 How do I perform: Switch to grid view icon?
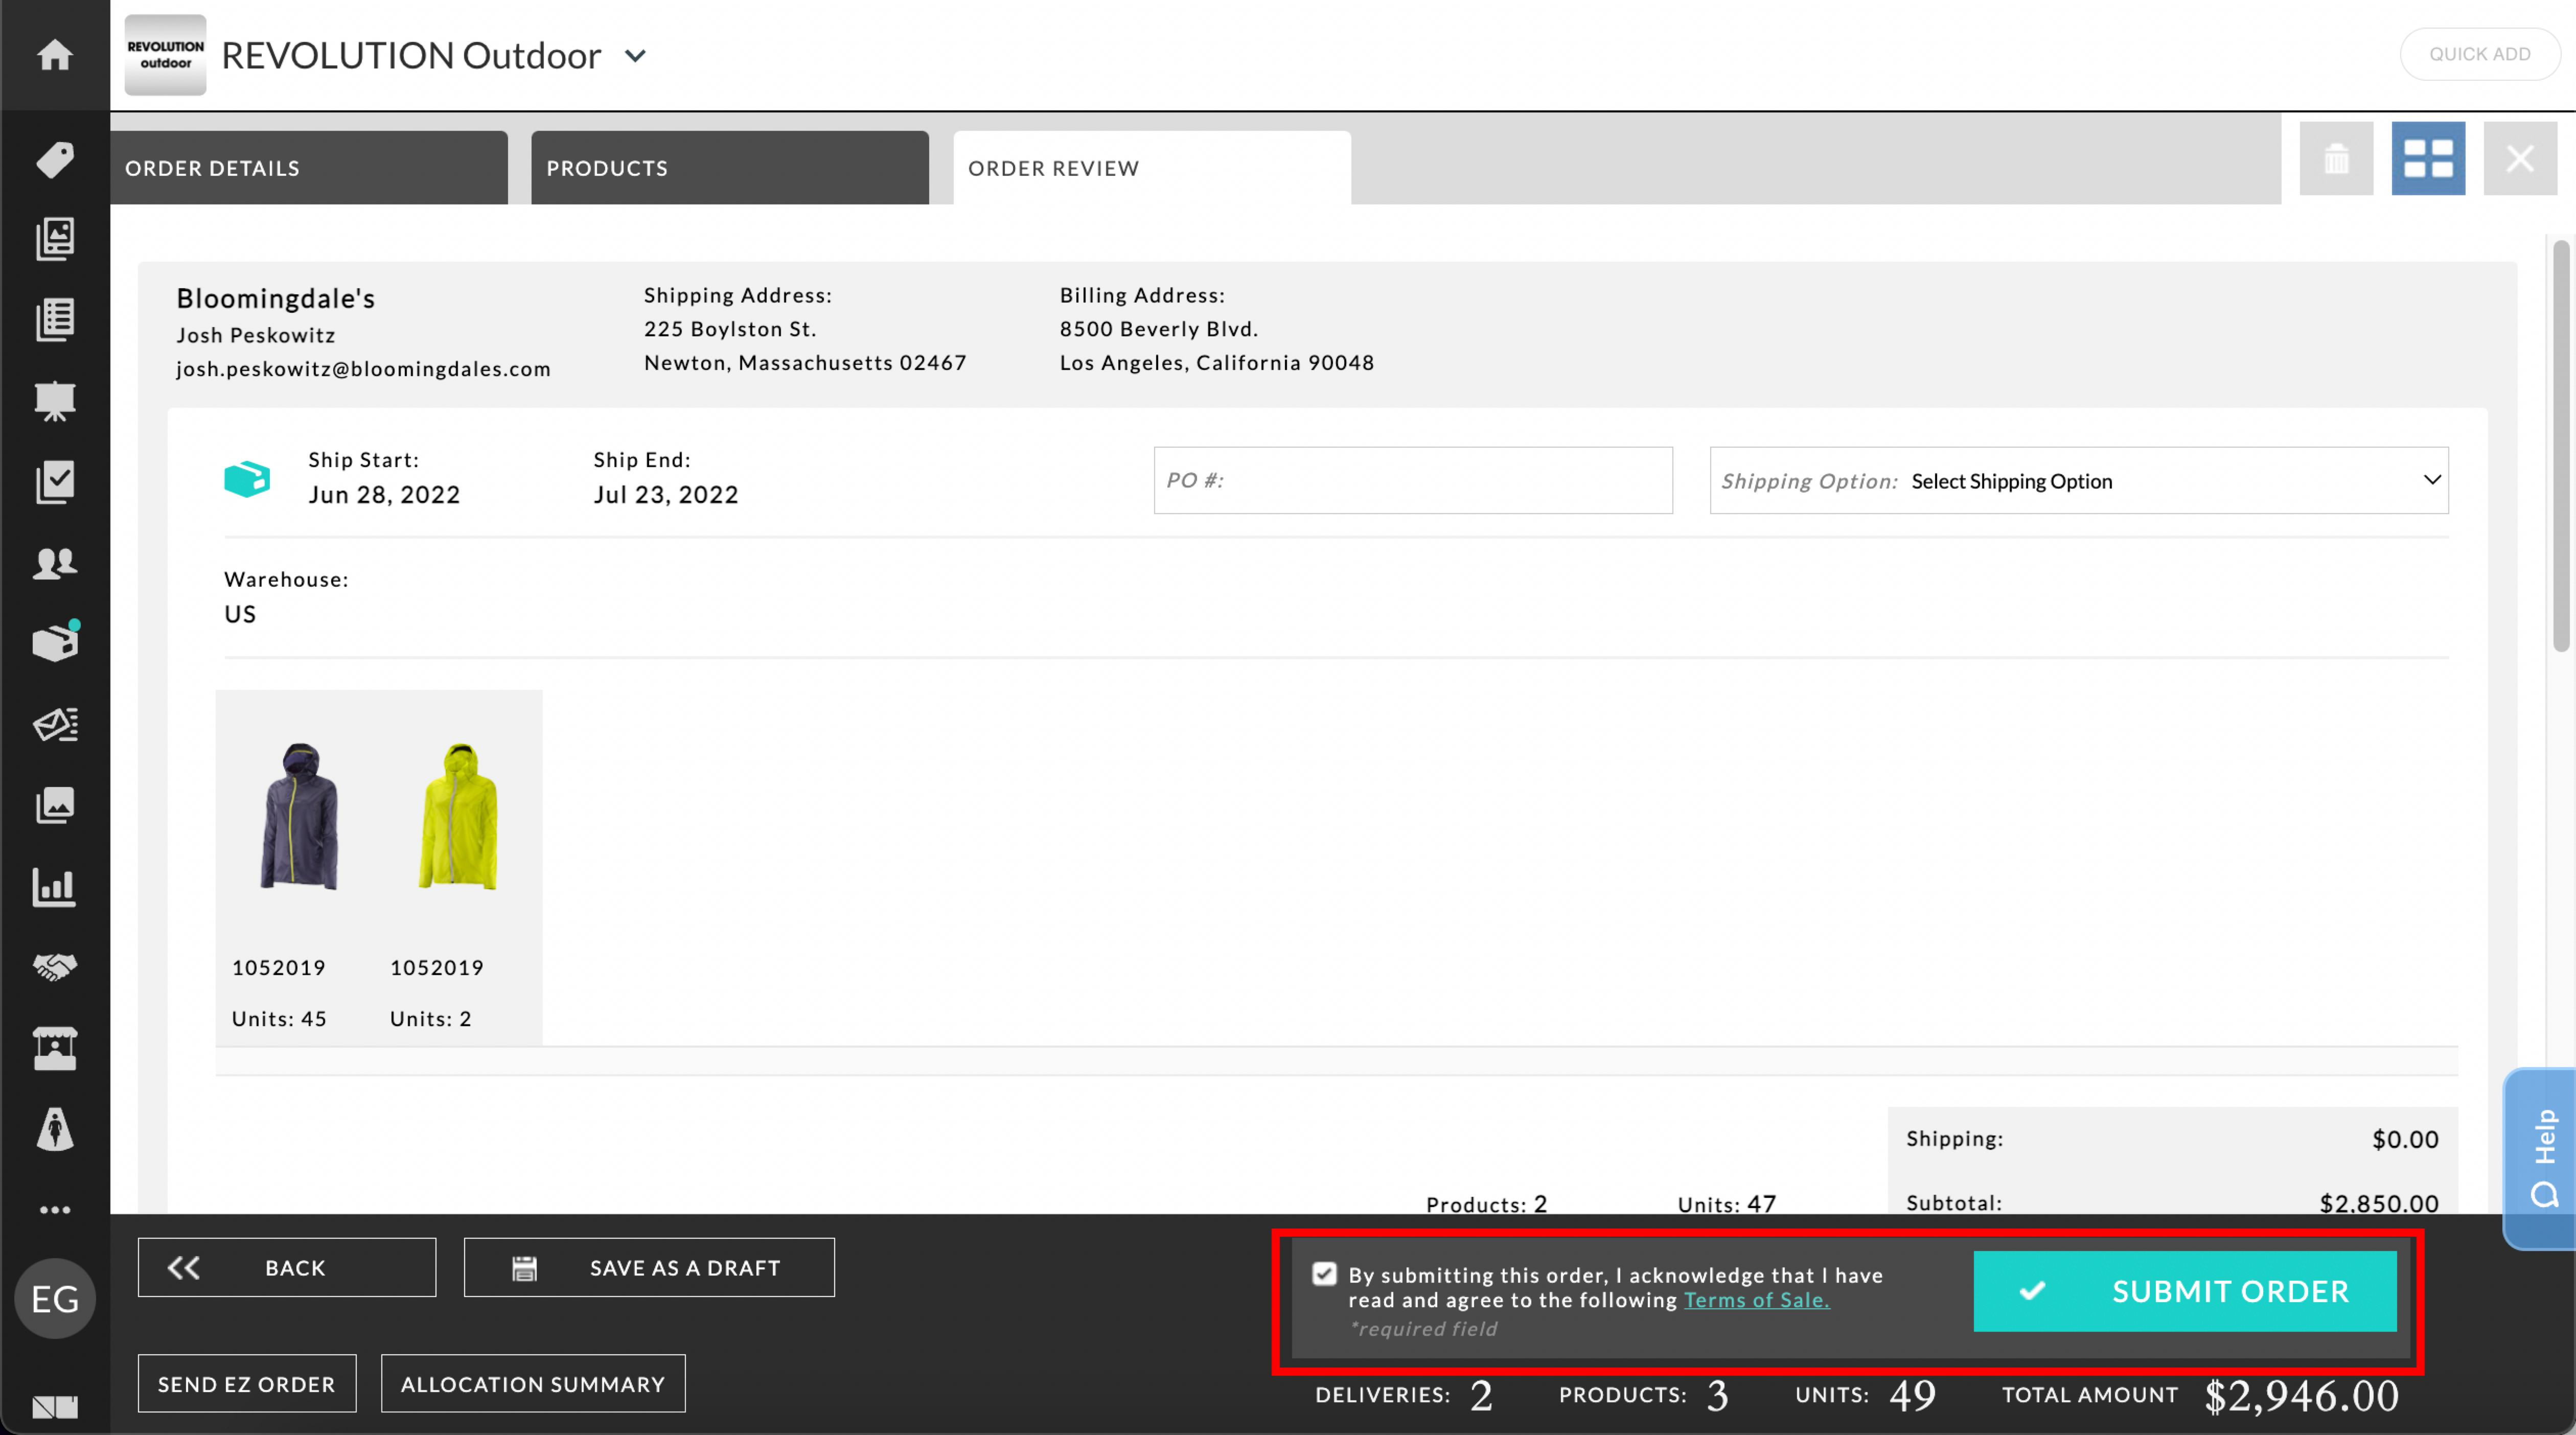[2428, 158]
